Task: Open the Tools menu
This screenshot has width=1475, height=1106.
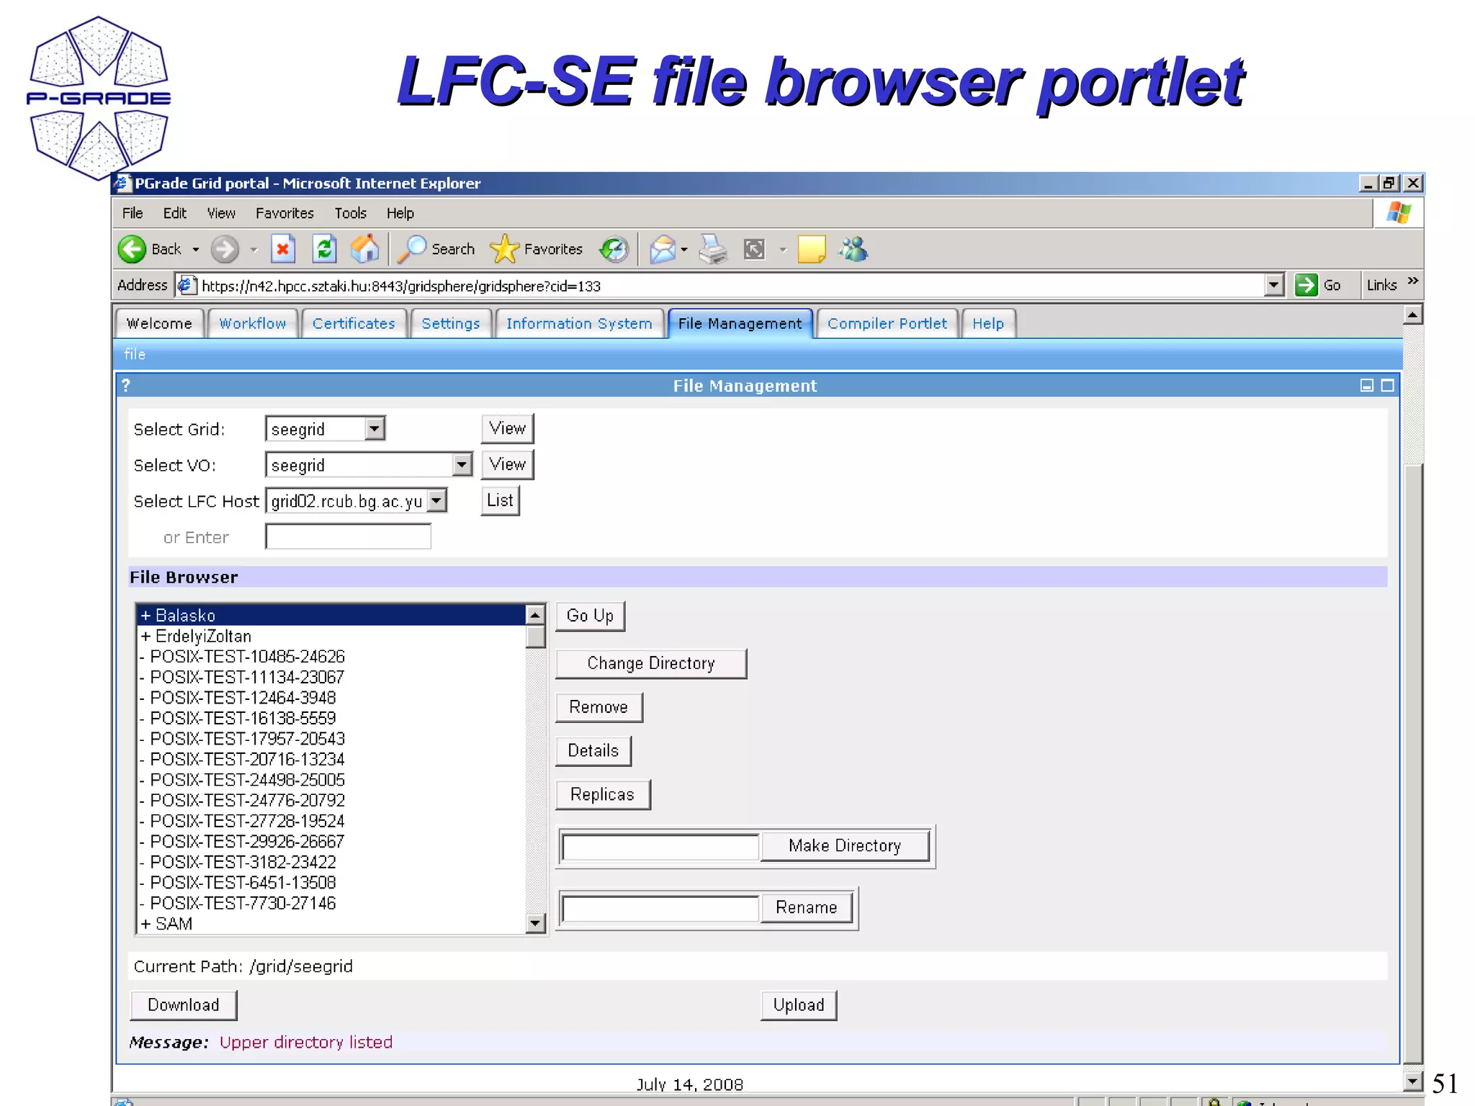Action: coord(351,213)
